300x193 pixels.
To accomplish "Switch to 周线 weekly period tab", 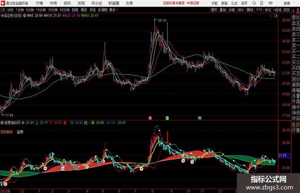I will [84, 10].
